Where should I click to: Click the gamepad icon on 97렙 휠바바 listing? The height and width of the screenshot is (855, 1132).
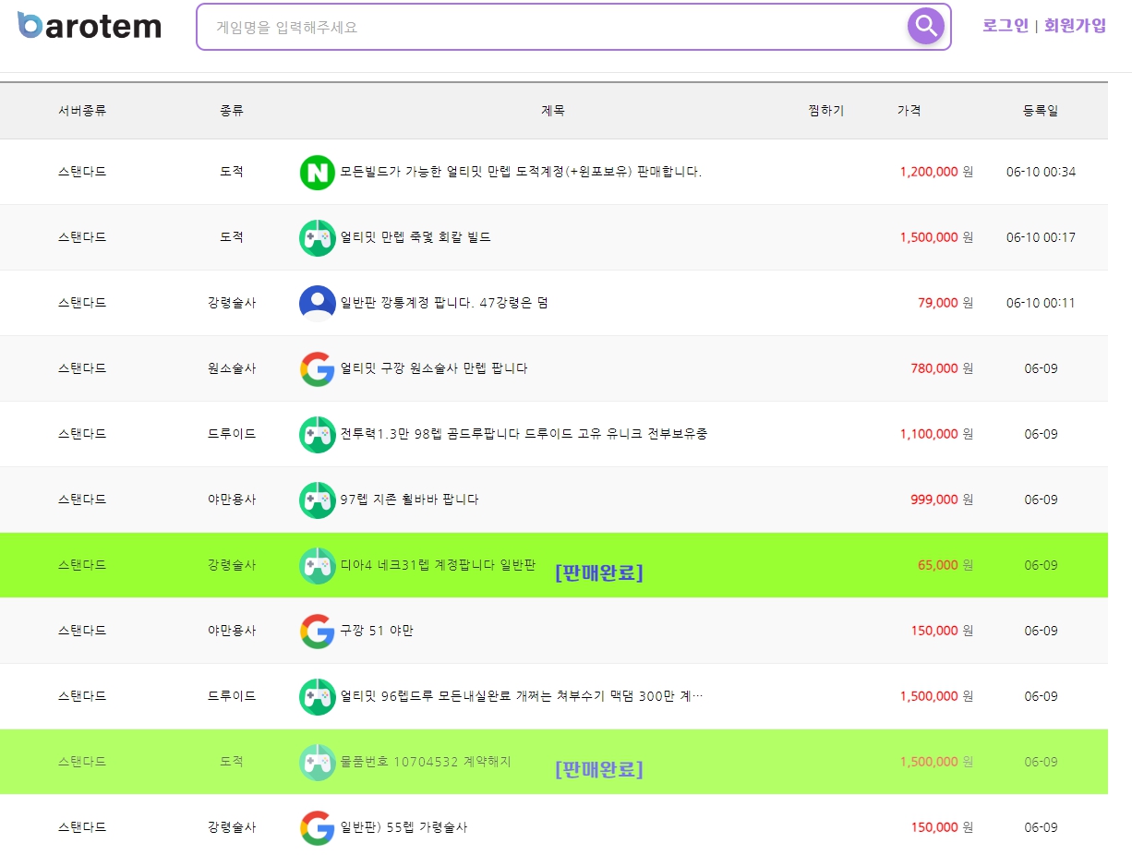click(x=317, y=500)
